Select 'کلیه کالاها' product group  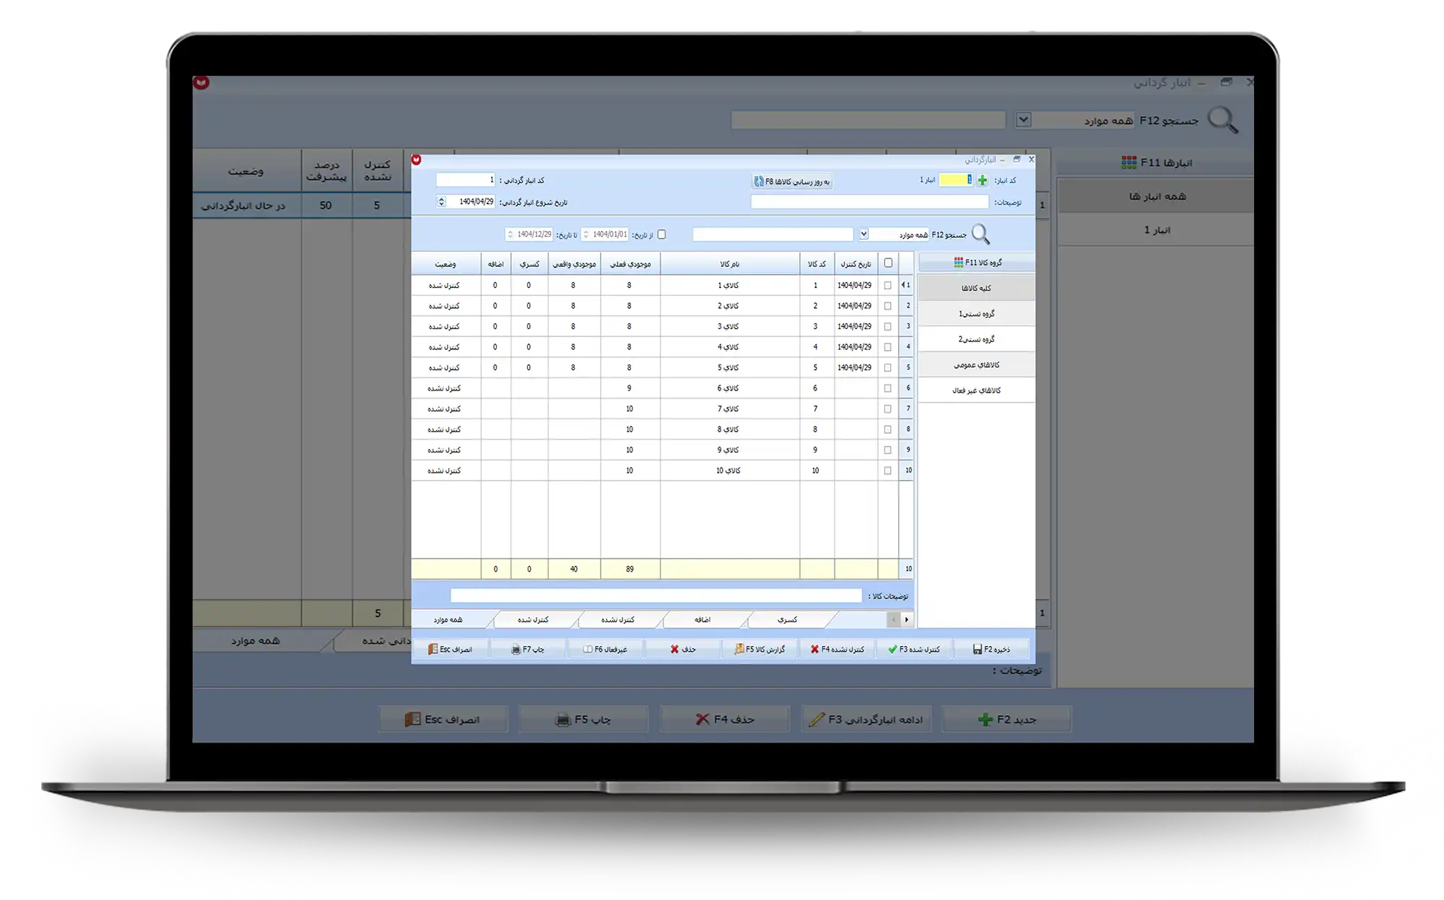click(976, 288)
